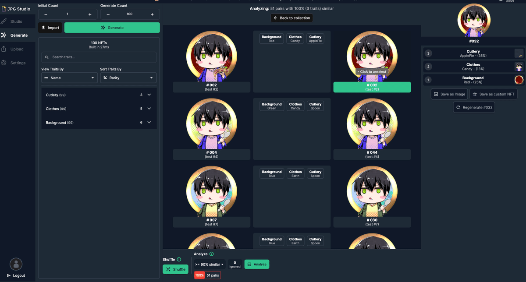Click the 100% 51 pairs badge
526x282 pixels.
pyautogui.click(x=207, y=275)
